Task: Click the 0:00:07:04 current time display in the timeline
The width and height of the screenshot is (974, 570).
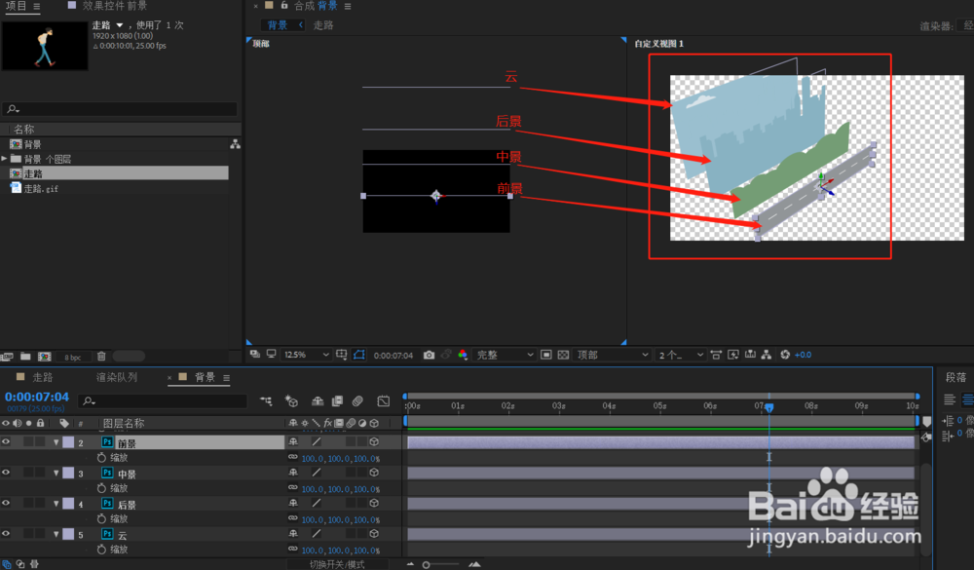Action: (x=37, y=397)
